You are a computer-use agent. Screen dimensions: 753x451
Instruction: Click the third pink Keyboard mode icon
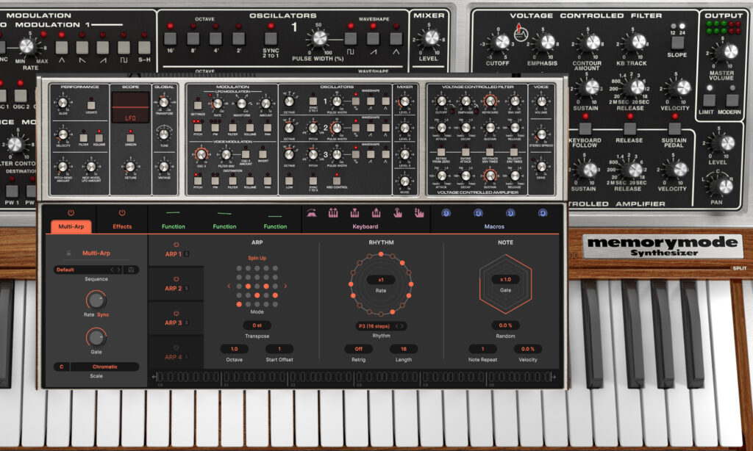pyautogui.click(x=354, y=213)
